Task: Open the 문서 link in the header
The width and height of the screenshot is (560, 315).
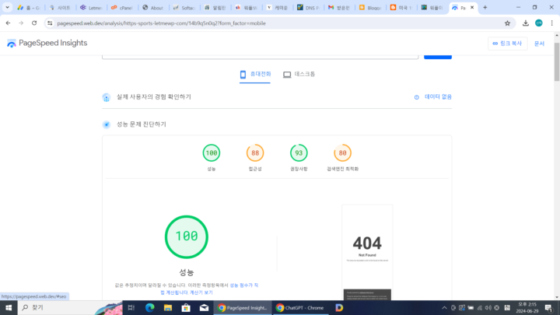Action: click(x=539, y=44)
